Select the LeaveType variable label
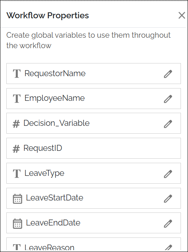Image resolution: width=188 pixels, height=252 pixels. click(x=44, y=173)
